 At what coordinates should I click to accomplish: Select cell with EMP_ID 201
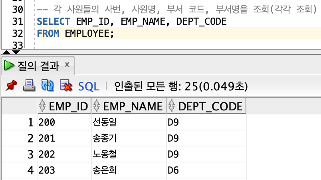coord(64,138)
